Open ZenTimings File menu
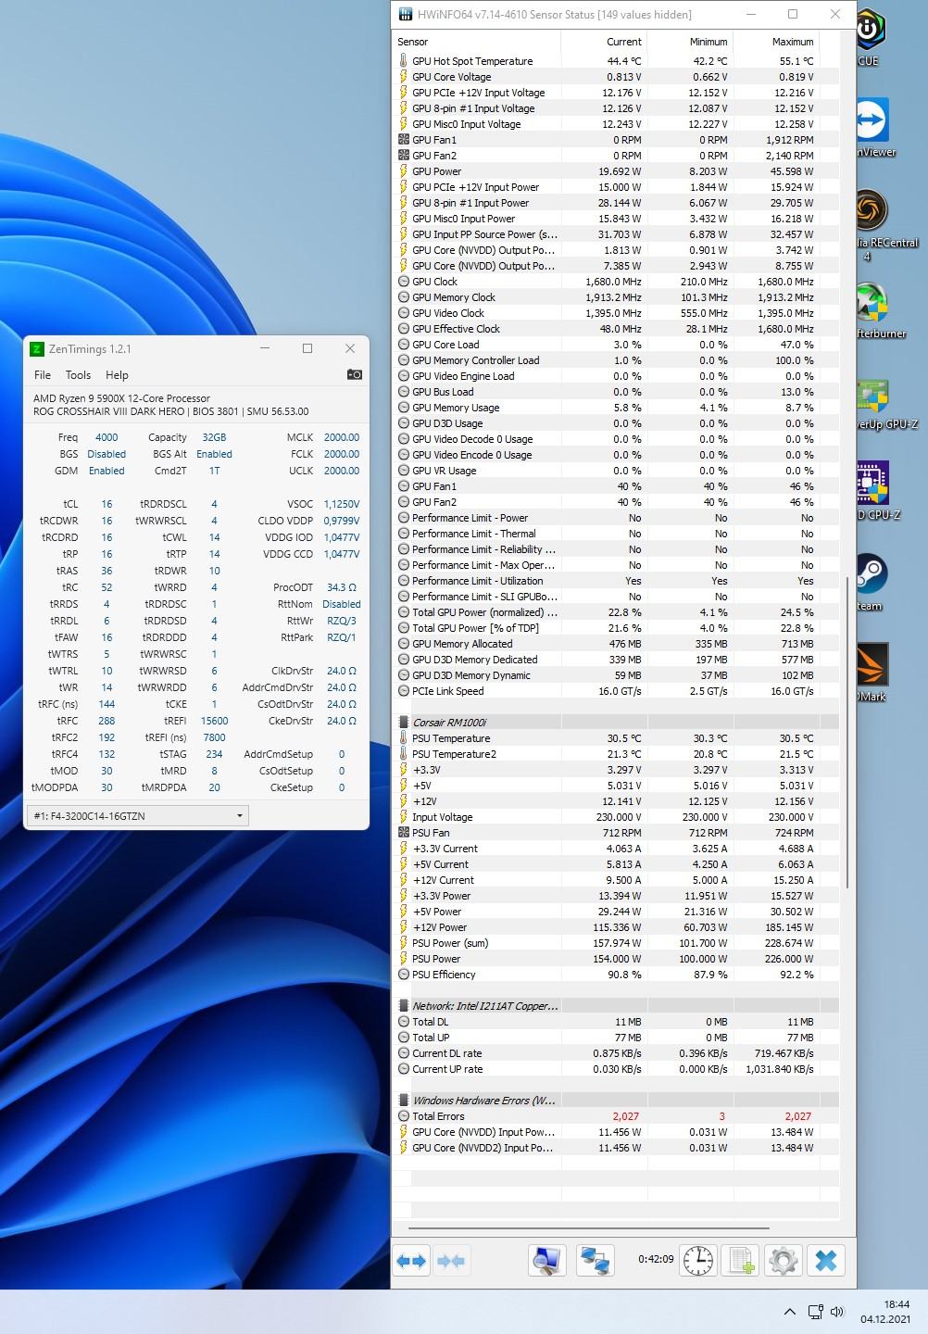Image resolution: width=928 pixels, height=1334 pixels. coord(43,375)
